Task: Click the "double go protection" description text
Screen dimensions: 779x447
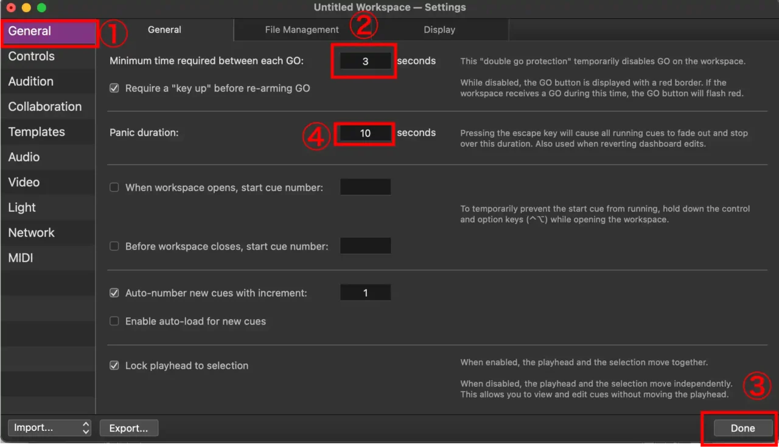Action: (x=603, y=62)
